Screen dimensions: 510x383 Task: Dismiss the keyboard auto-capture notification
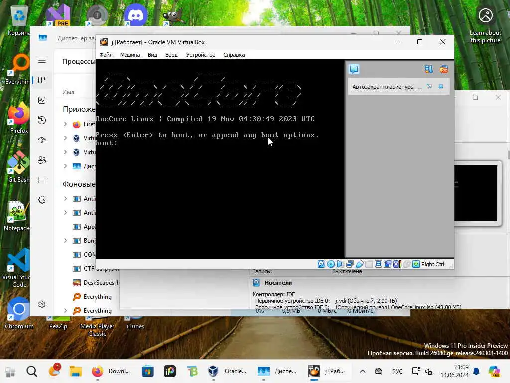[x=441, y=86]
